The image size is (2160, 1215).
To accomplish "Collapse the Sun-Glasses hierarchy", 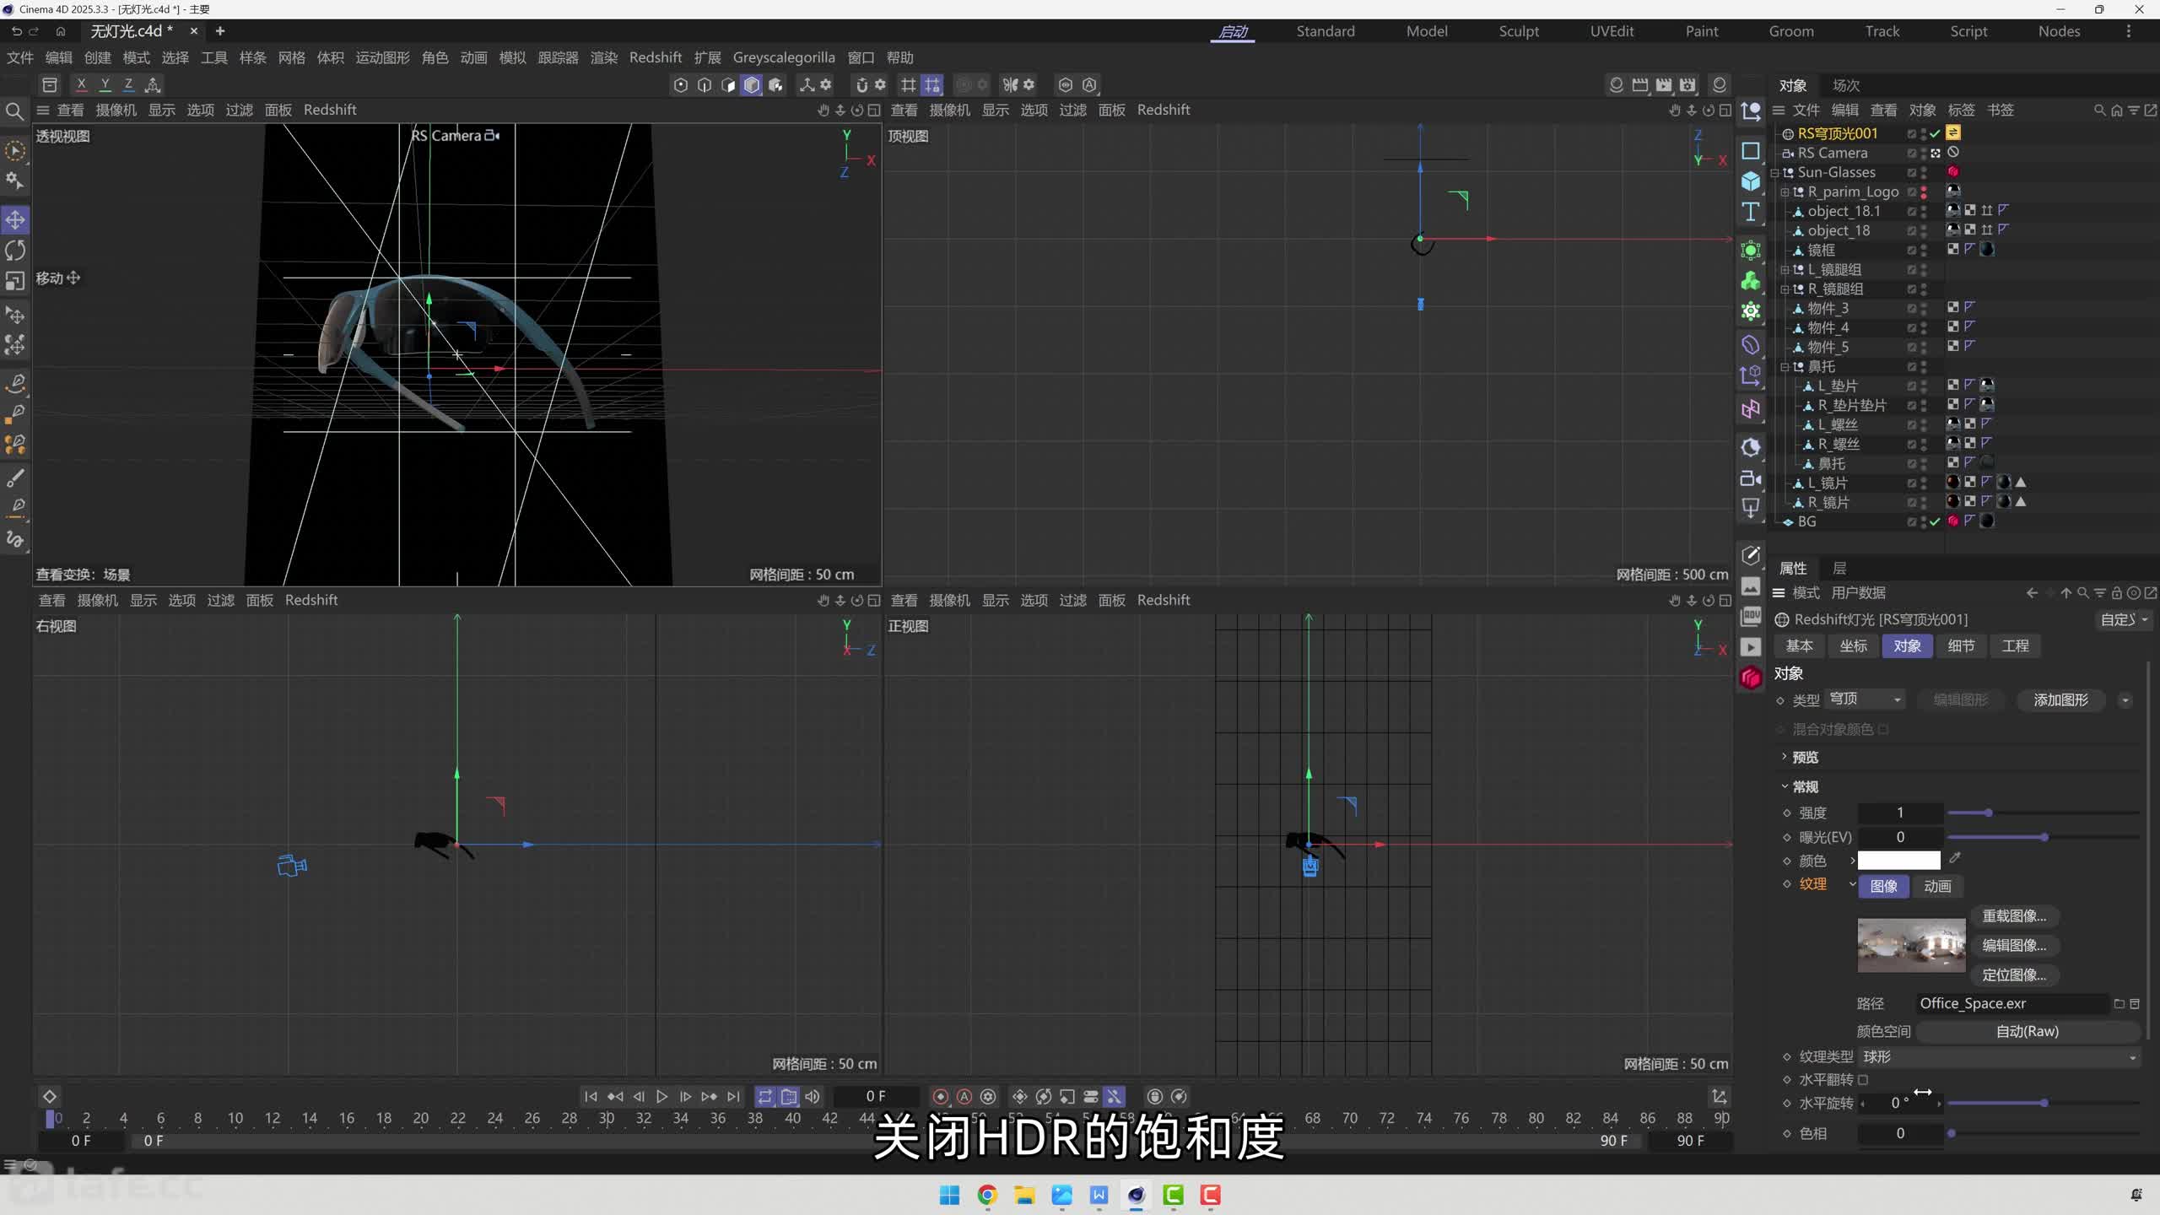I will [1774, 173].
